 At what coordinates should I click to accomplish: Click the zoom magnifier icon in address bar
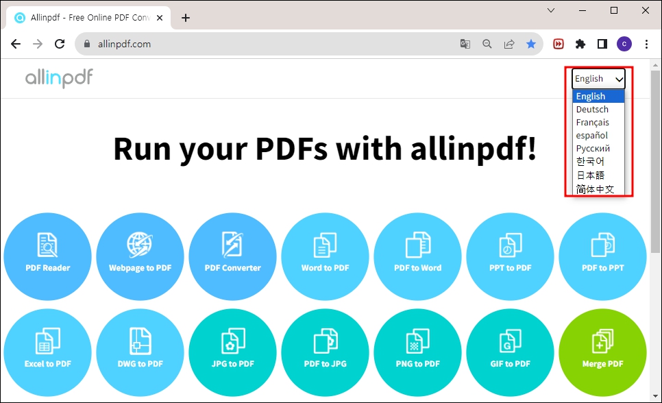coord(487,44)
